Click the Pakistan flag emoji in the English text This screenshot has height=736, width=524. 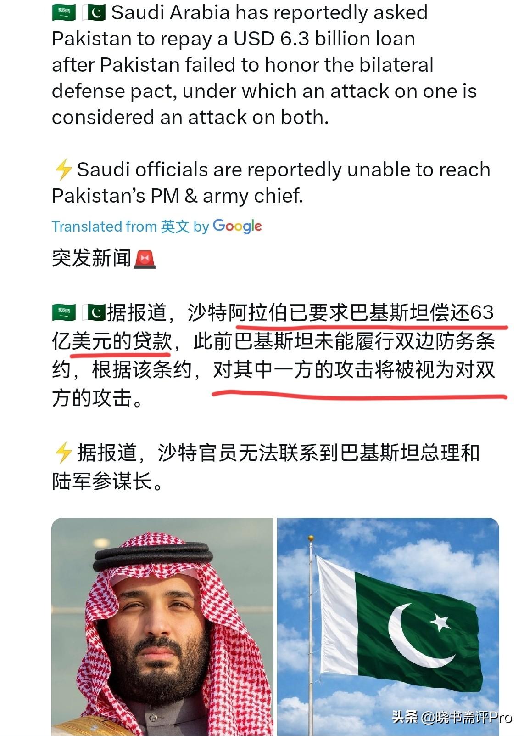[94, 12]
